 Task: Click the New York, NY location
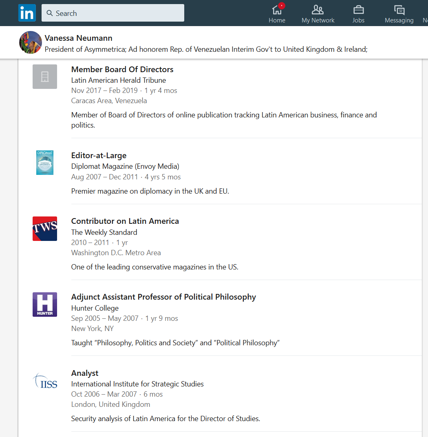[93, 329]
